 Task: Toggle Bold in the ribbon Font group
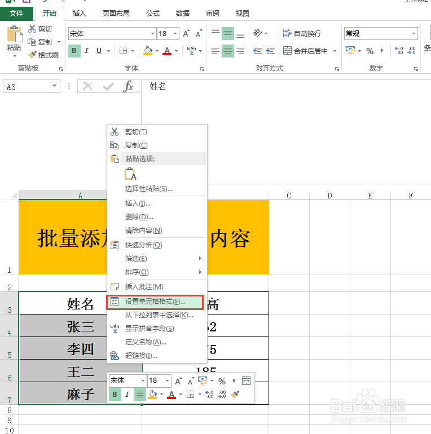pos(74,51)
